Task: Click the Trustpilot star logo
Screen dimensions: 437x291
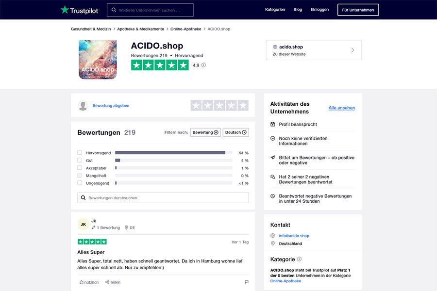Action: pyautogui.click(x=65, y=10)
